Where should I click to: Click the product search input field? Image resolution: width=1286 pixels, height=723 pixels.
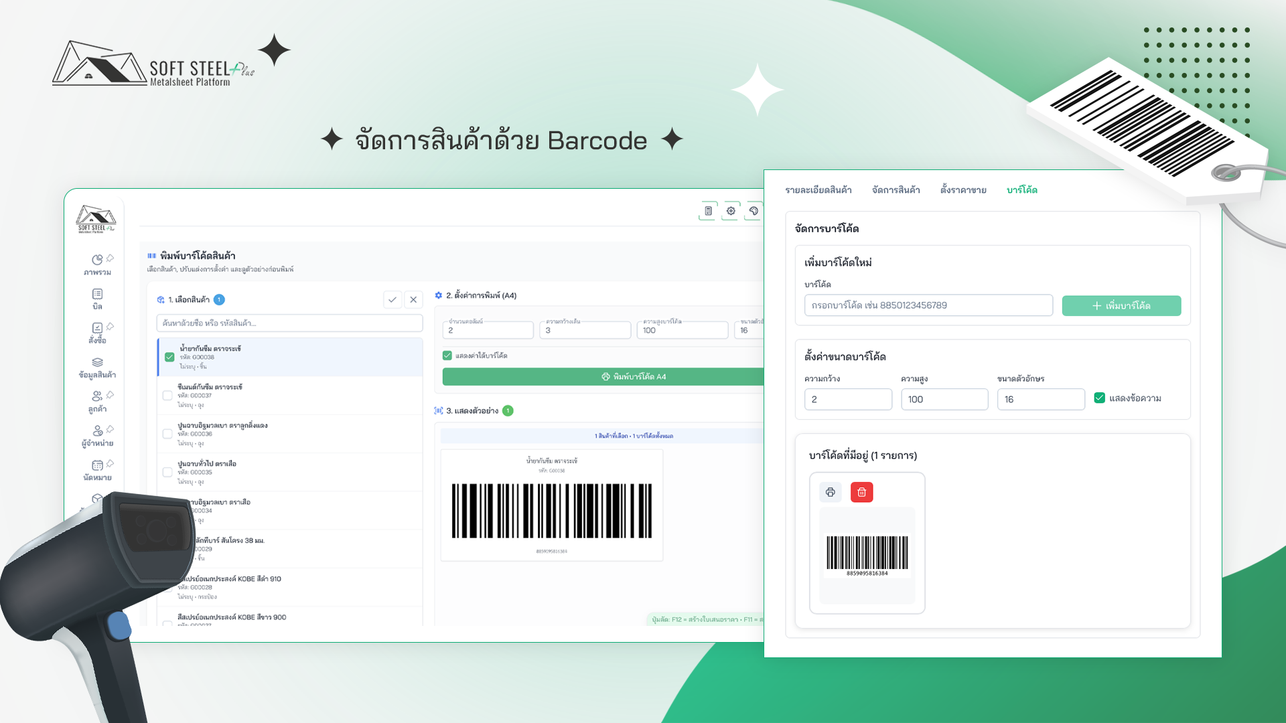(x=289, y=323)
